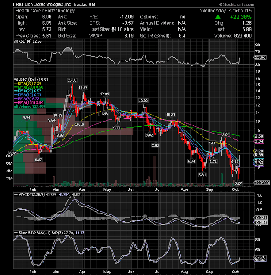Click the Low value '5.73'
Screen dimensions: 271x275
pos(47,29)
